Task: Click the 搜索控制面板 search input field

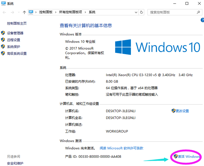Action: click(171, 12)
